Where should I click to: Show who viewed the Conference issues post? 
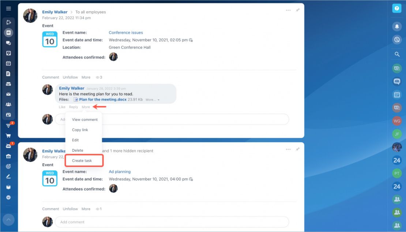(x=99, y=77)
